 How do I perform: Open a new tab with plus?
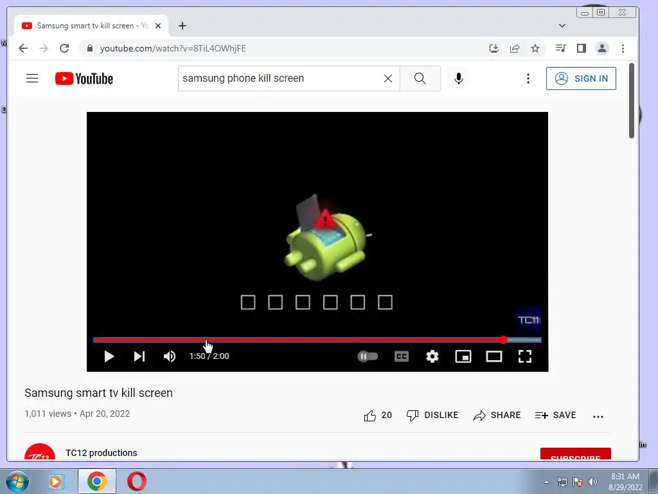coord(182,26)
